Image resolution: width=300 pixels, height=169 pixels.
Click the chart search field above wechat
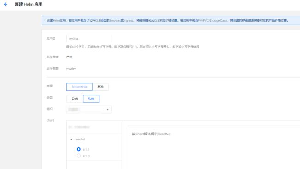pyautogui.click(x=94, y=127)
